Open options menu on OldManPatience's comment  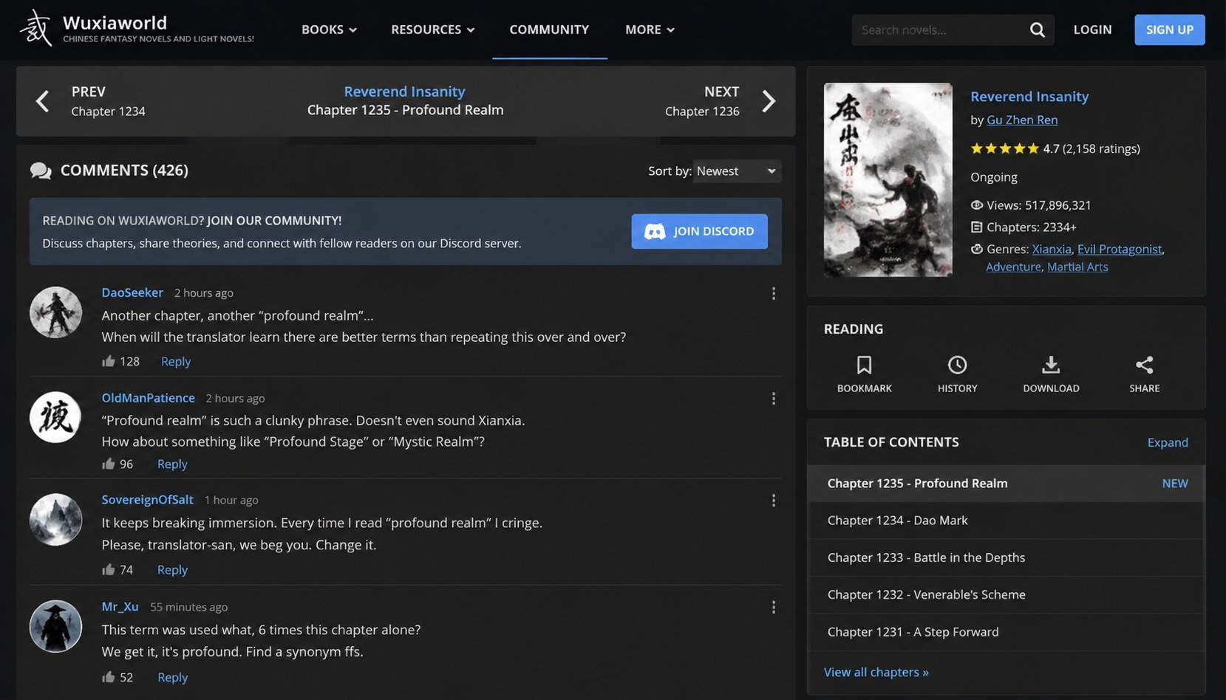773,399
